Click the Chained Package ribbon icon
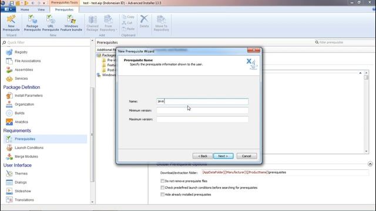The height and width of the screenshot is (211, 376). click(x=93, y=23)
